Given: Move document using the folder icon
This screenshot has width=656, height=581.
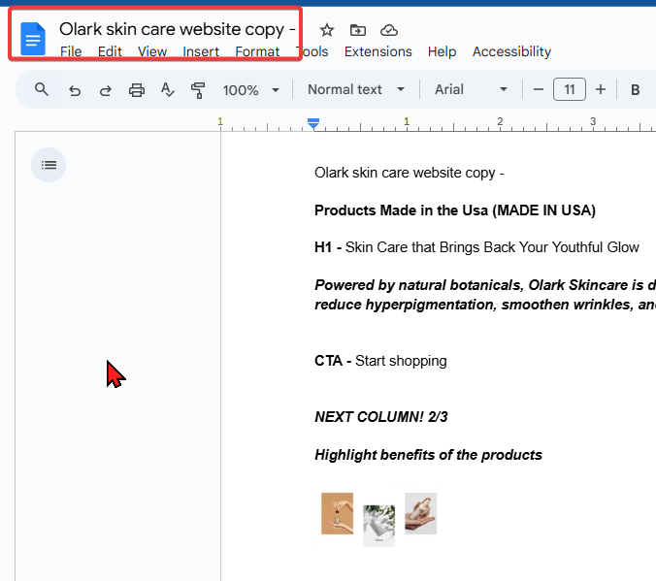Looking at the screenshot, I should click(358, 30).
